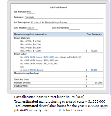The image size is (111, 116).
Task: Click the 'Number of Units' row label
Action: 22,83
